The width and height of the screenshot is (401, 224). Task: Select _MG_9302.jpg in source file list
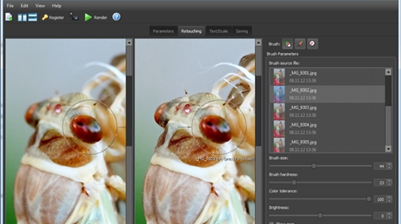328,94
